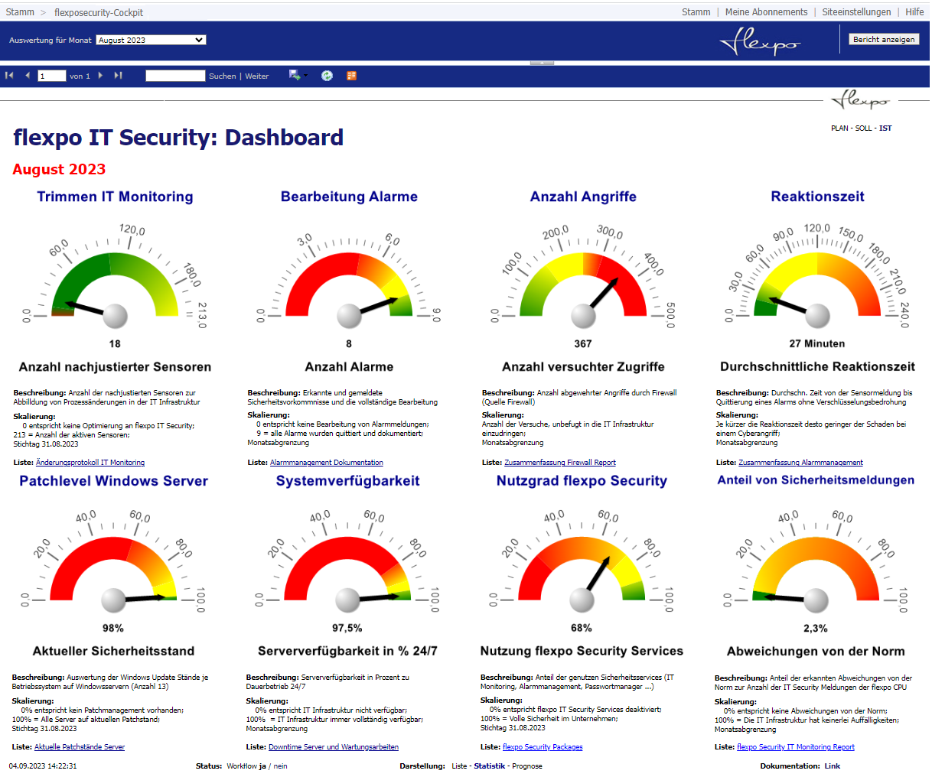Open Meine Abonnements
932x777 pixels.
766,12
